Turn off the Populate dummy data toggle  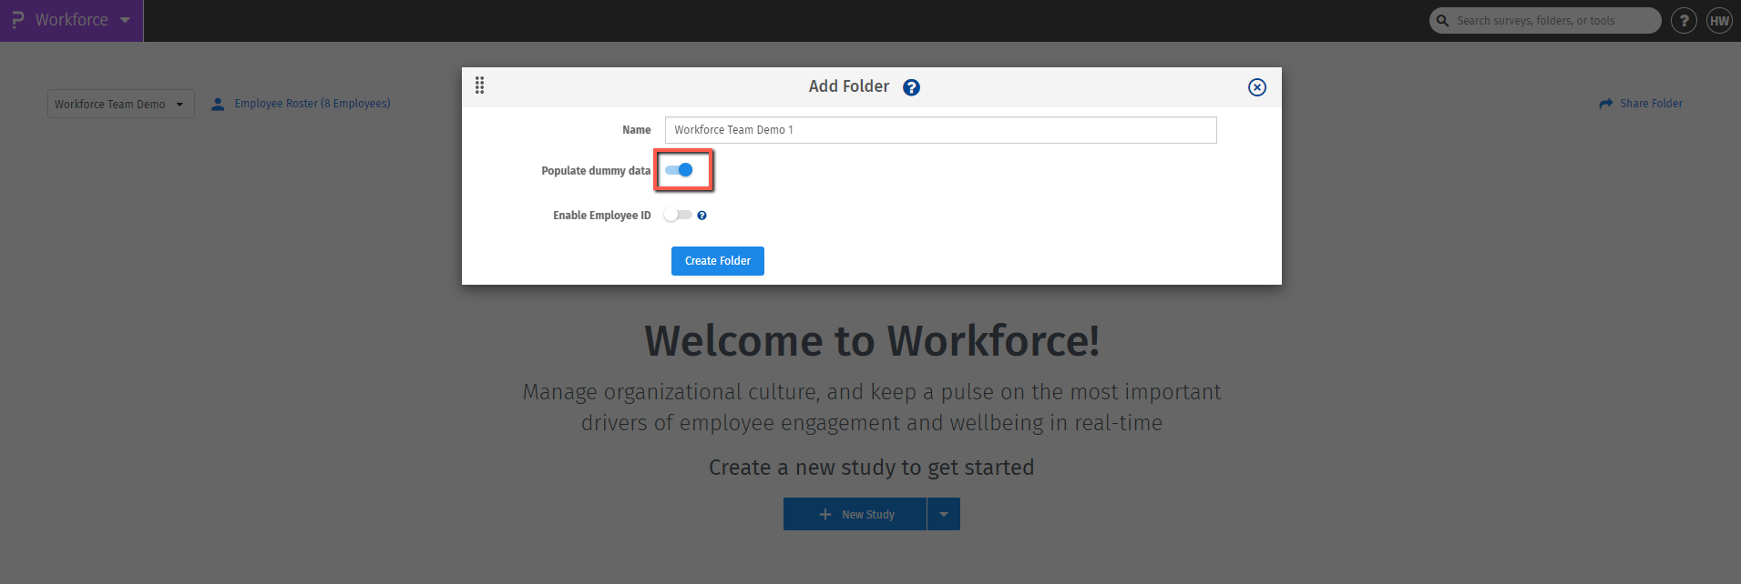click(679, 170)
